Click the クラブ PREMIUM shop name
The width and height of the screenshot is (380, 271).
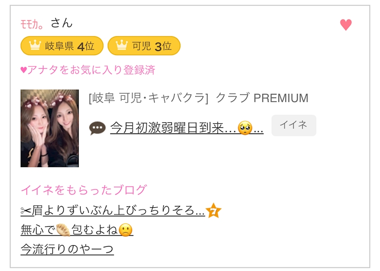[x=262, y=98]
